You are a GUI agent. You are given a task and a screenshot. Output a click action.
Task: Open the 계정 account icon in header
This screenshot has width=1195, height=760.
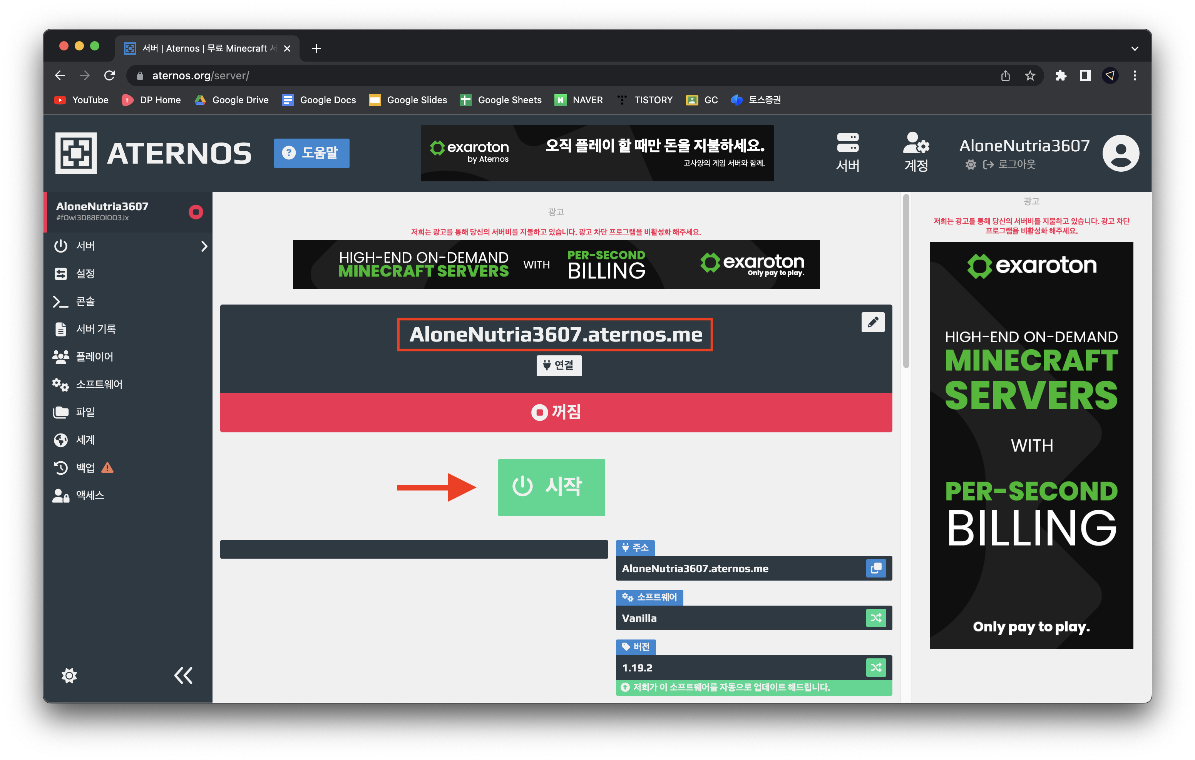click(916, 152)
